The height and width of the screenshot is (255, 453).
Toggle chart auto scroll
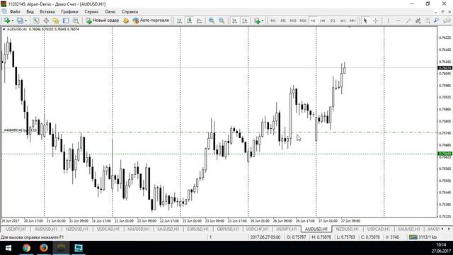234,21
